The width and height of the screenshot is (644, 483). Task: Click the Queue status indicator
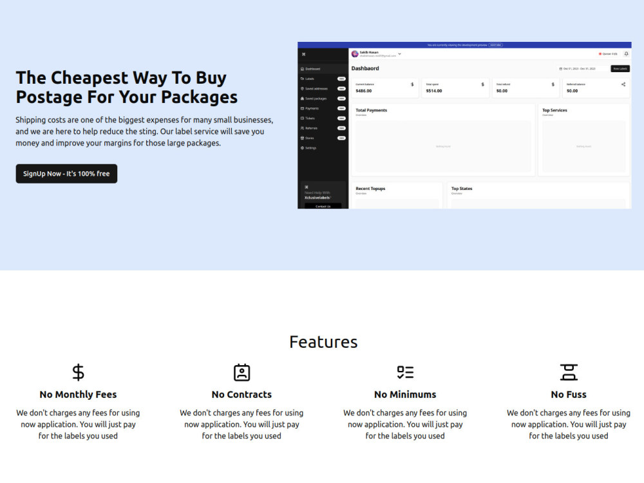point(608,54)
